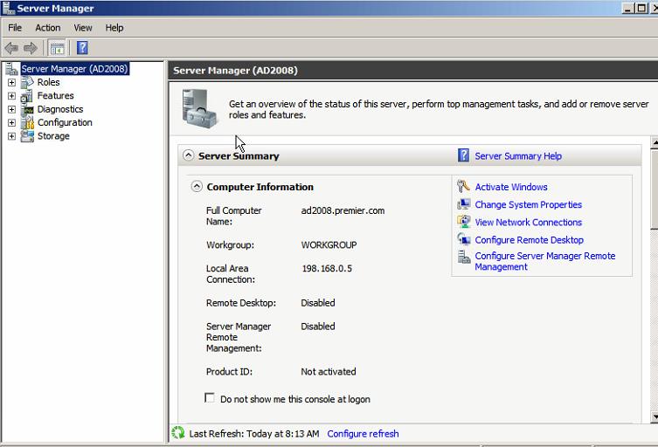This screenshot has width=658, height=447.
Task: Click the Server Manager title bar icon
Action: (x=8, y=8)
